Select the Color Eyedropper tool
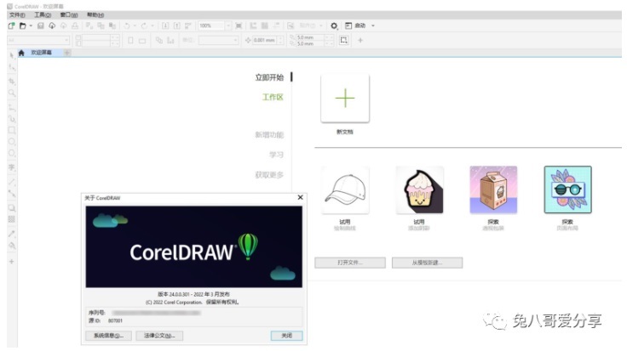 coord(12,234)
